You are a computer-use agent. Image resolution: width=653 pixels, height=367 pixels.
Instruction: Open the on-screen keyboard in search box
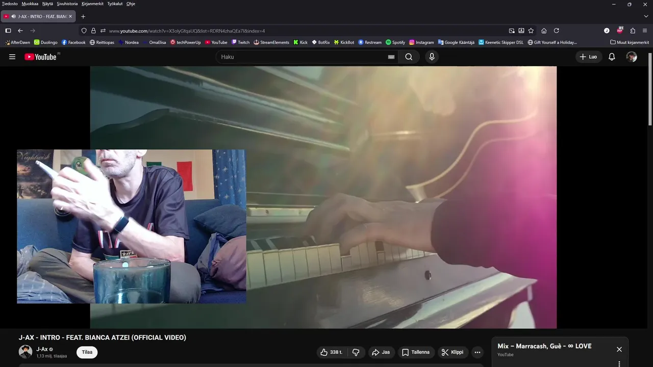pos(391,57)
